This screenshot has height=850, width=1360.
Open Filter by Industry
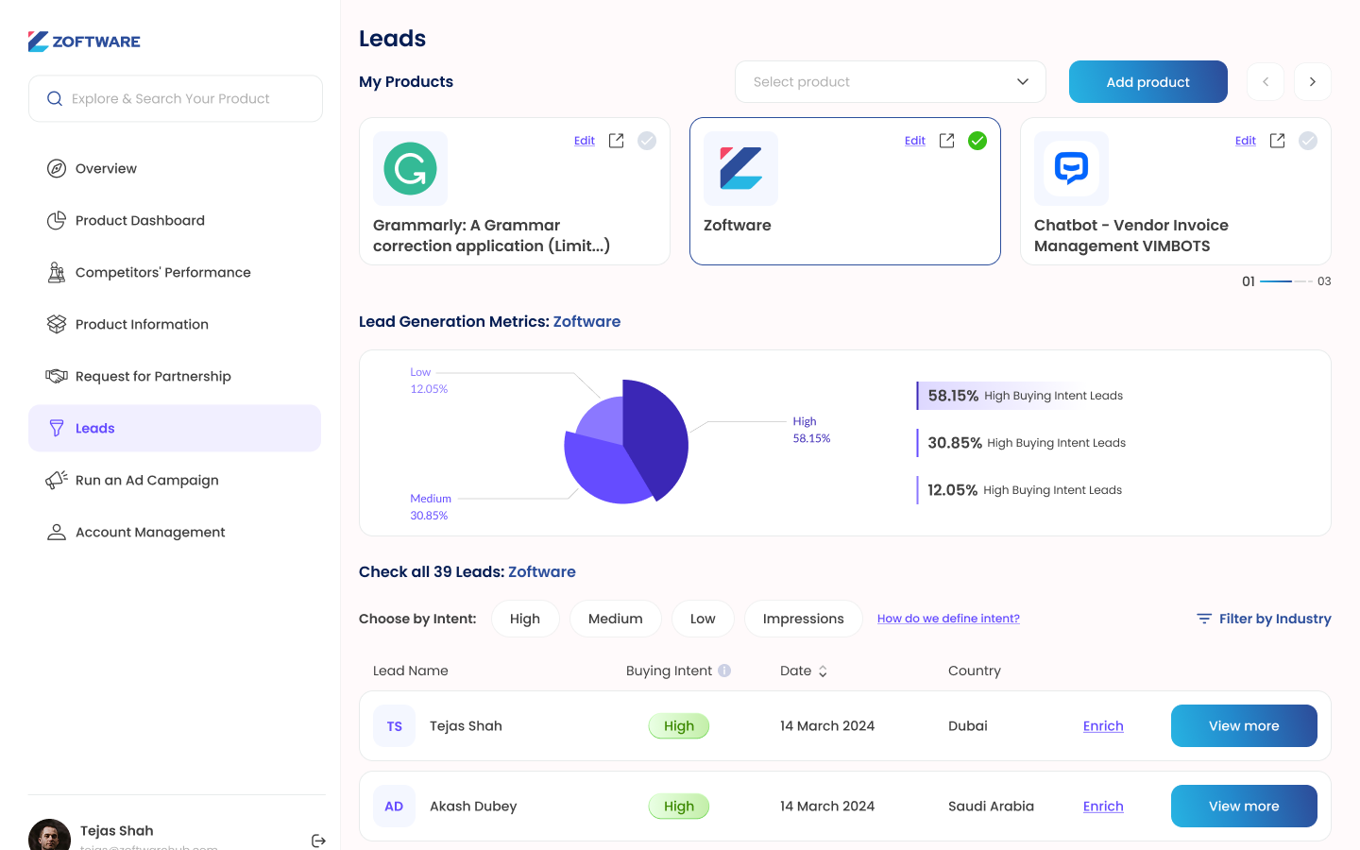tap(1264, 619)
